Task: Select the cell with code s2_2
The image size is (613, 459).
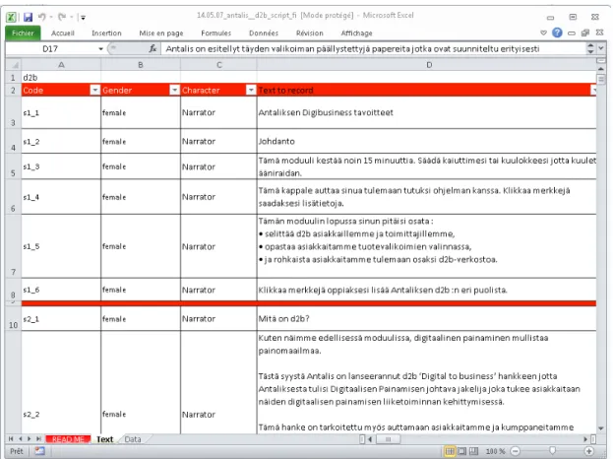Action: [x=61, y=382]
